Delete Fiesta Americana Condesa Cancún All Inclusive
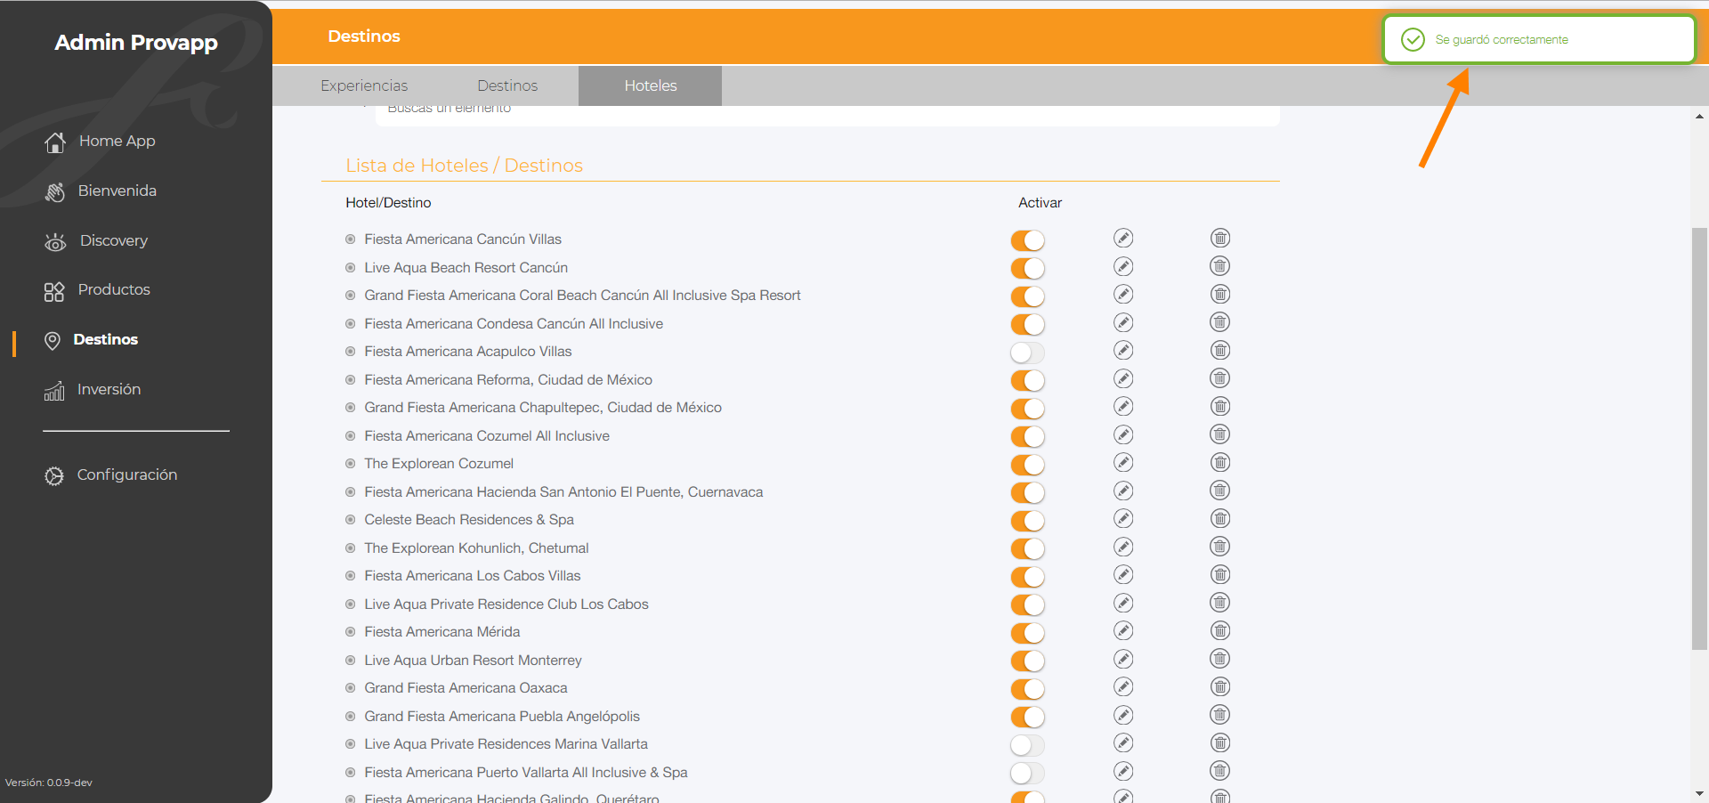Screen dimensions: 1709x803 (x=1220, y=322)
